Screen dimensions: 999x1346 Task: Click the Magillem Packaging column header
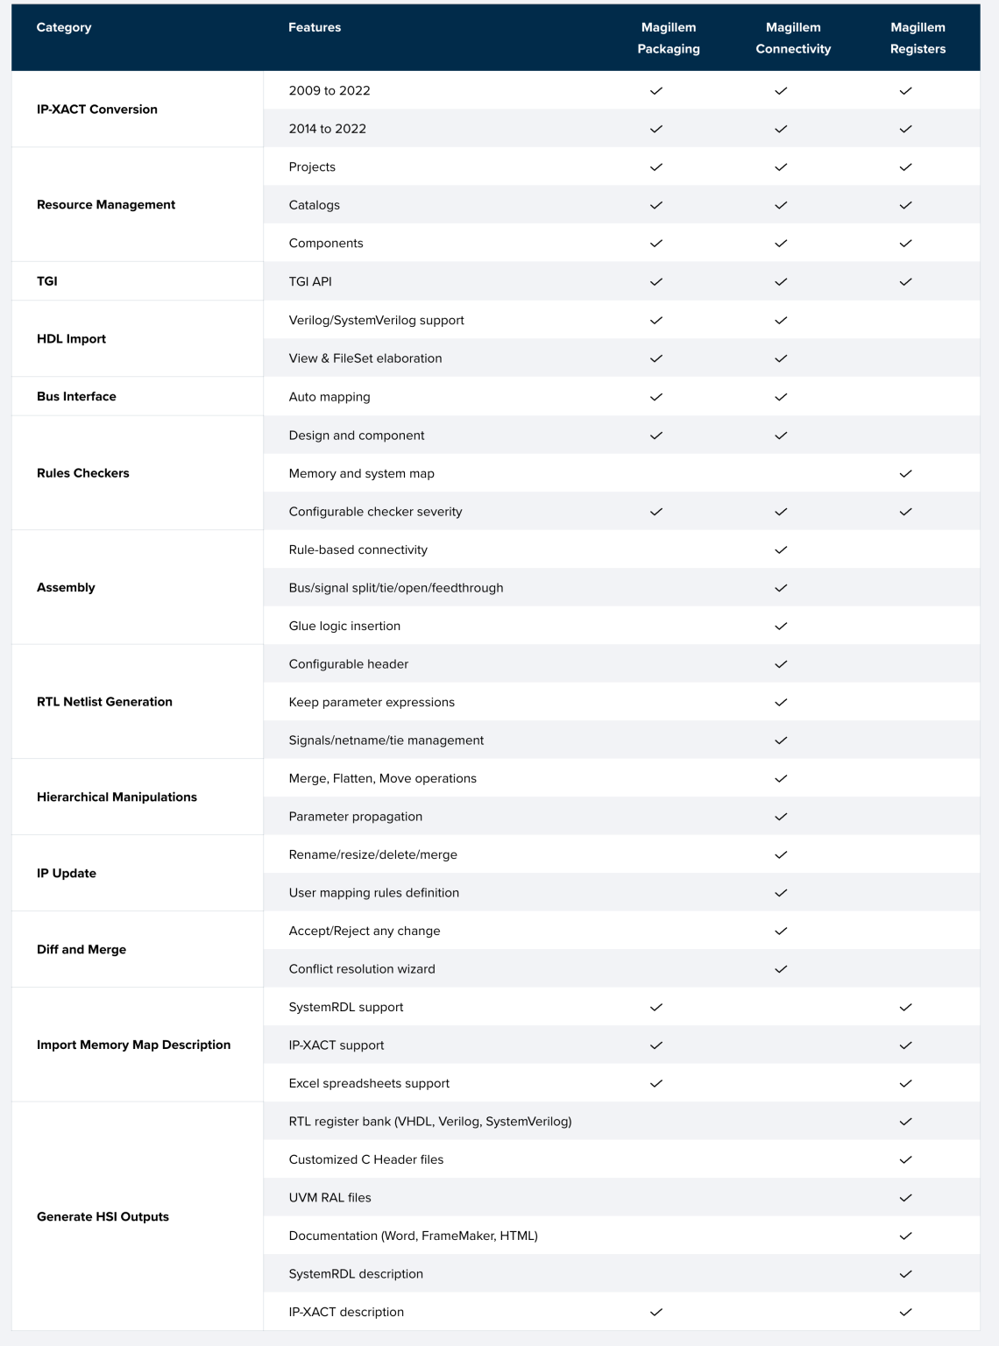pos(669,38)
